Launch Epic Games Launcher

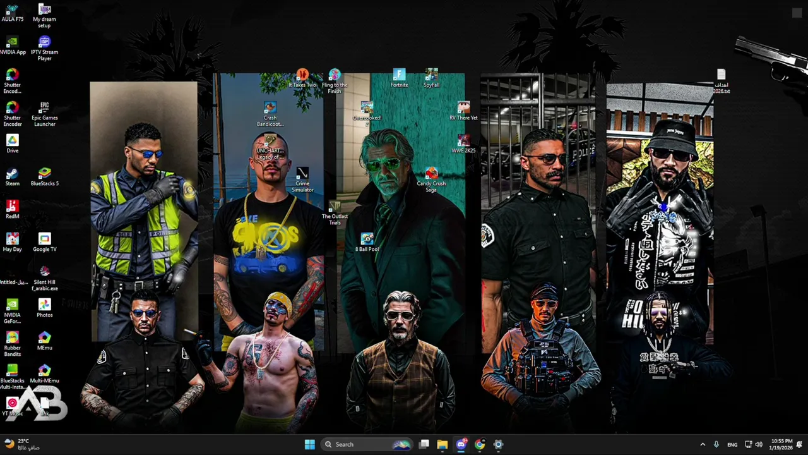pos(44,114)
